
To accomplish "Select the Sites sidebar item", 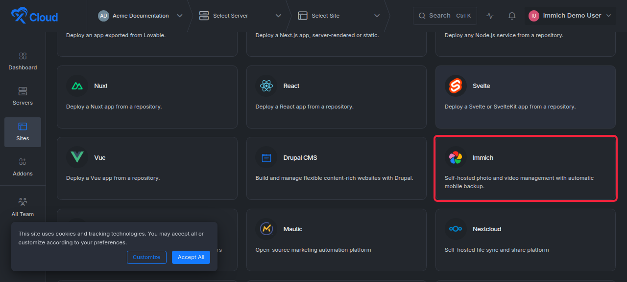I will (x=23, y=132).
